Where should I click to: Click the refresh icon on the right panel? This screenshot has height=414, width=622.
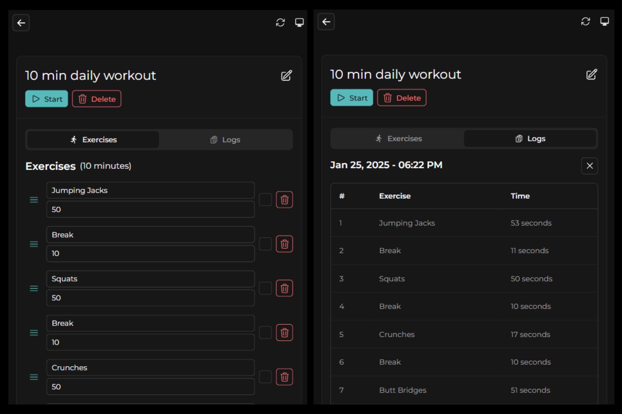click(x=585, y=22)
